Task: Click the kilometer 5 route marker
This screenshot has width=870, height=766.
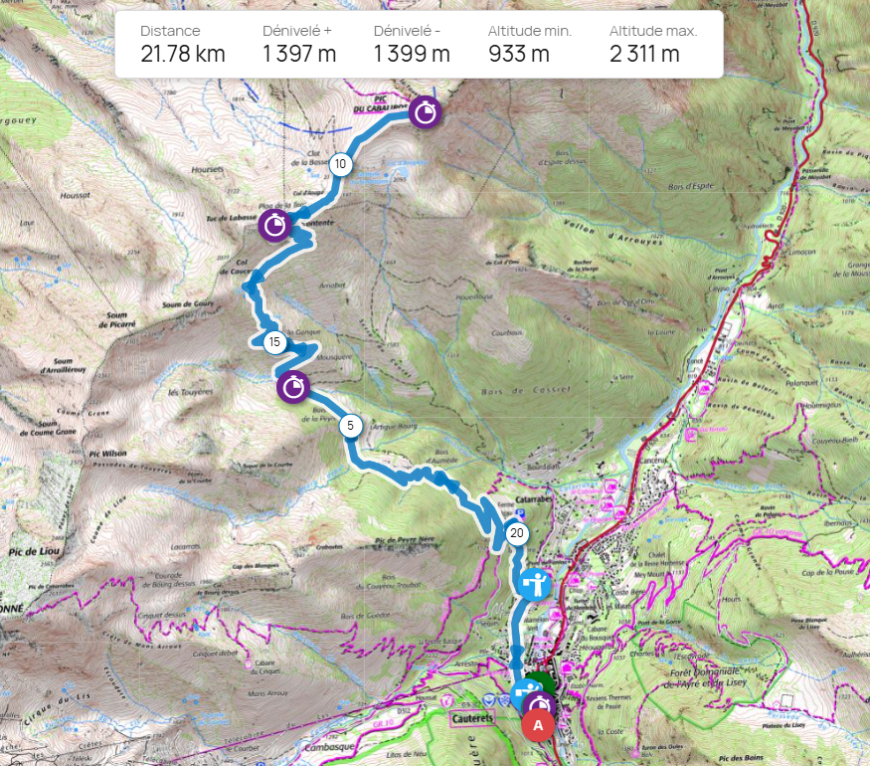Action: 350,426
